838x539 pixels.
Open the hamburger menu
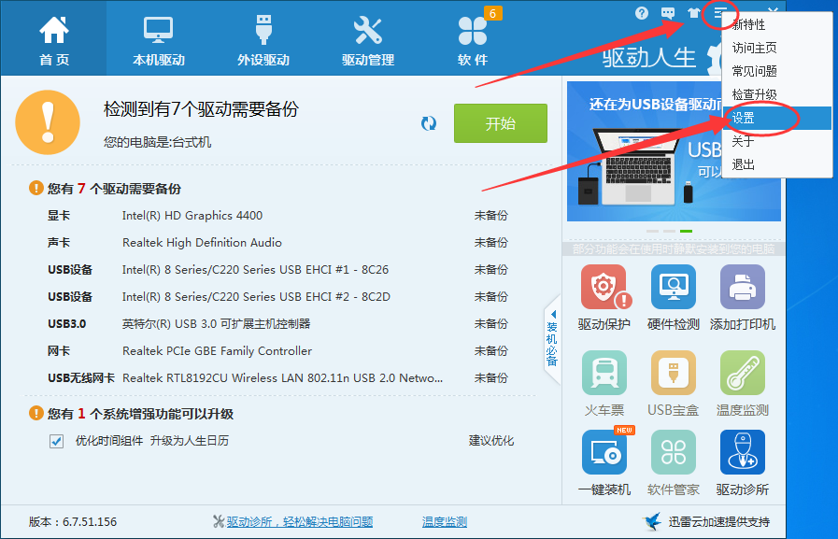(x=718, y=13)
